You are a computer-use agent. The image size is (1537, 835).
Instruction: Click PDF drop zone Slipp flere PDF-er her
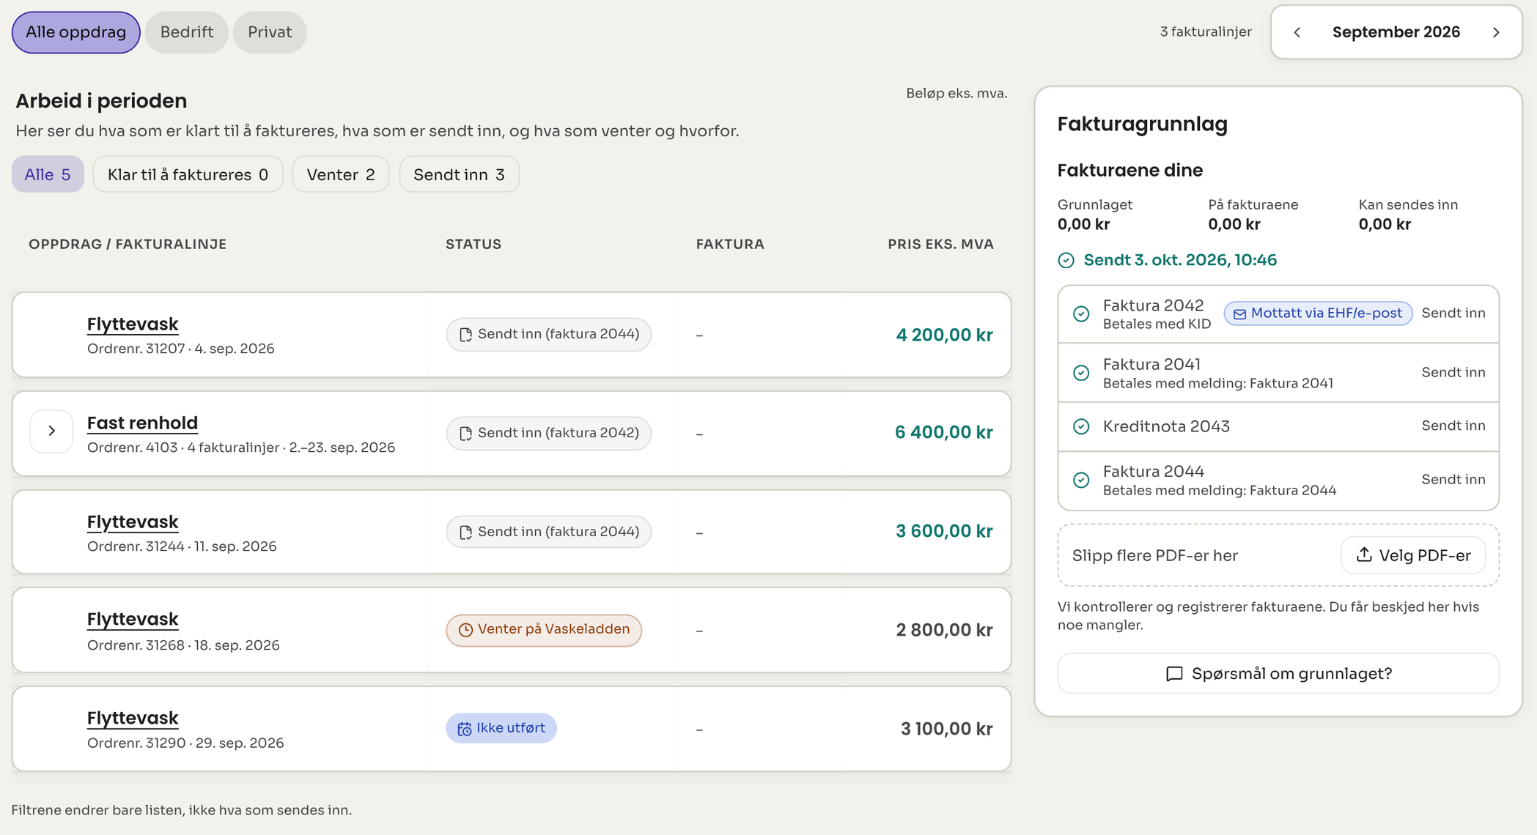coord(1278,555)
